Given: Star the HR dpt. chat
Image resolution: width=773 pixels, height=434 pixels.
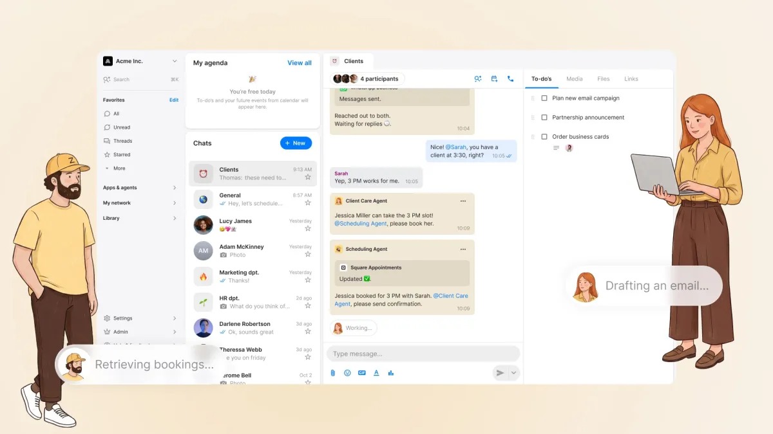Looking at the screenshot, I should 308,306.
